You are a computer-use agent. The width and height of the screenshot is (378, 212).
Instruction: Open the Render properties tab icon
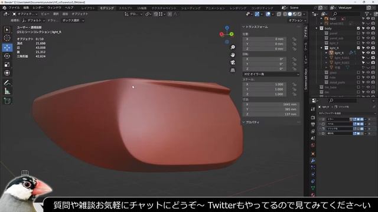coord(313,118)
